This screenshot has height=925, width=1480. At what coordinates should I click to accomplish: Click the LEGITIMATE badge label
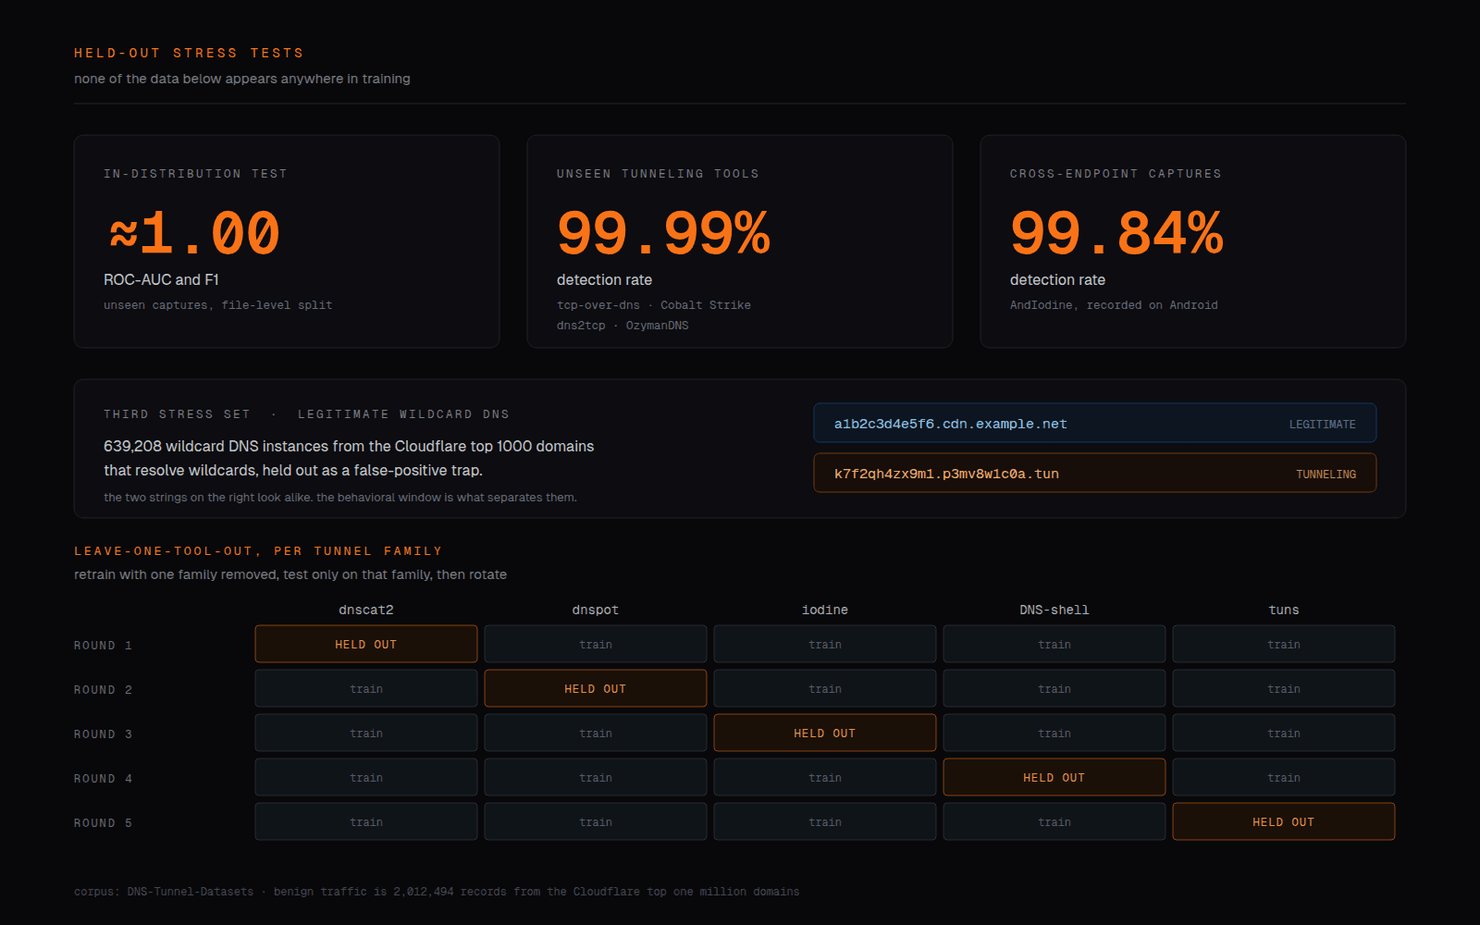point(1323,424)
